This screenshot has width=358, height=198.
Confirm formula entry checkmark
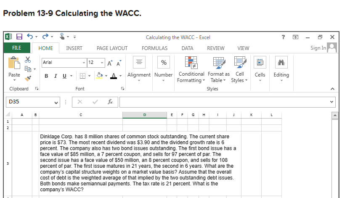point(95,102)
